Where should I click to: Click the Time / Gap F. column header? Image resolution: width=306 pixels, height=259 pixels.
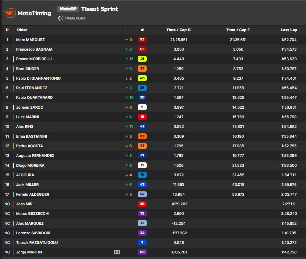tap(238, 30)
